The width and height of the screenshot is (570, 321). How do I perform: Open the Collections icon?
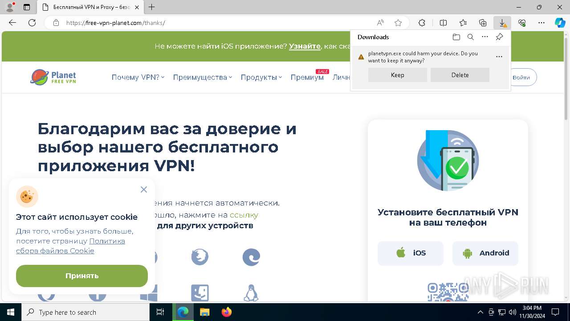pos(483,23)
